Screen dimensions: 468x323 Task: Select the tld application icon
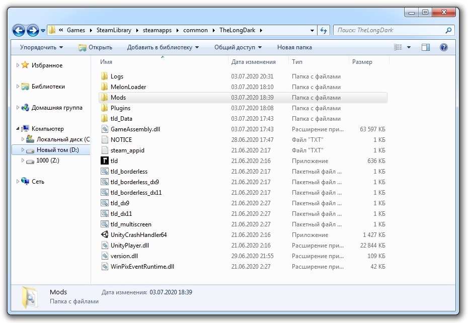tap(105, 160)
